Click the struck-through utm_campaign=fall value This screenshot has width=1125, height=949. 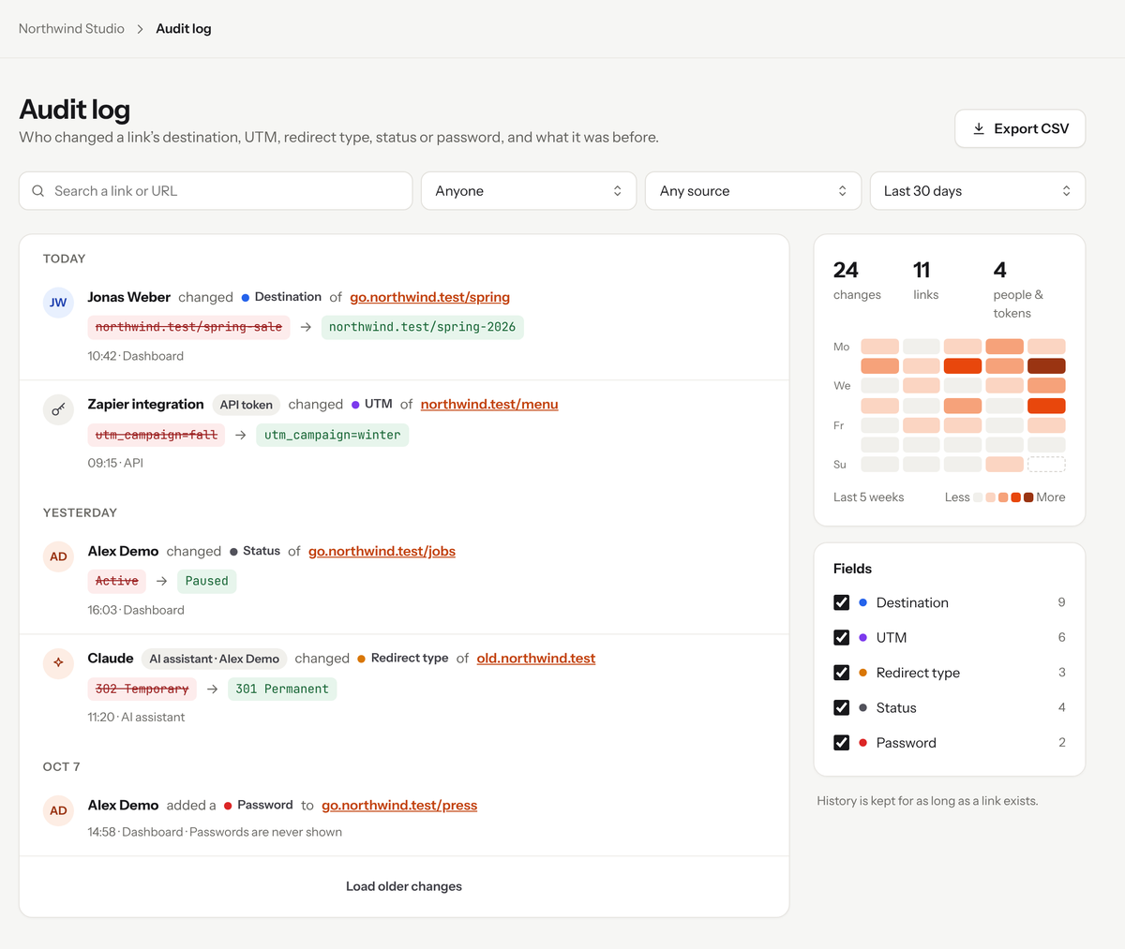click(157, 435)
